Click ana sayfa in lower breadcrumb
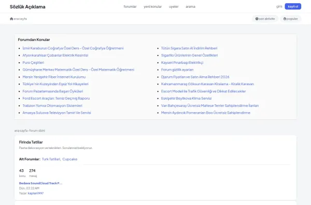The image size is (311, 205). point(21,130)
